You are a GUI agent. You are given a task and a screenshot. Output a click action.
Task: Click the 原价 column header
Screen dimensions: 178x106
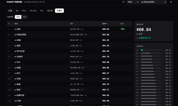pos(72,24)
